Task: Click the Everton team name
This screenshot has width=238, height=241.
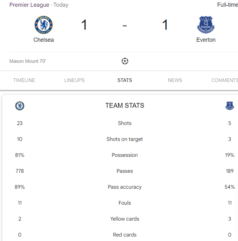Action: [206, 40]
